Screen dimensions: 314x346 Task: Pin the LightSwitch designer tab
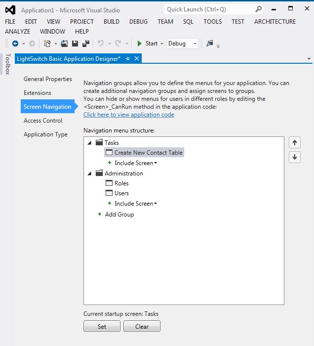tap(127, 59)
